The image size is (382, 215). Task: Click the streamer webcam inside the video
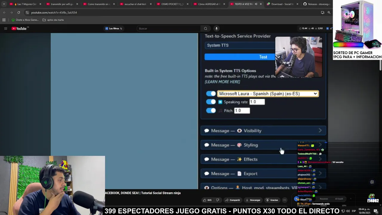tap(298, 57)
